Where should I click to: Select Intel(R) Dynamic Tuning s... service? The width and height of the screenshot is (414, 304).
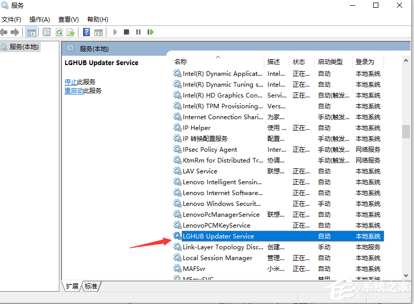tap(223, 85)
